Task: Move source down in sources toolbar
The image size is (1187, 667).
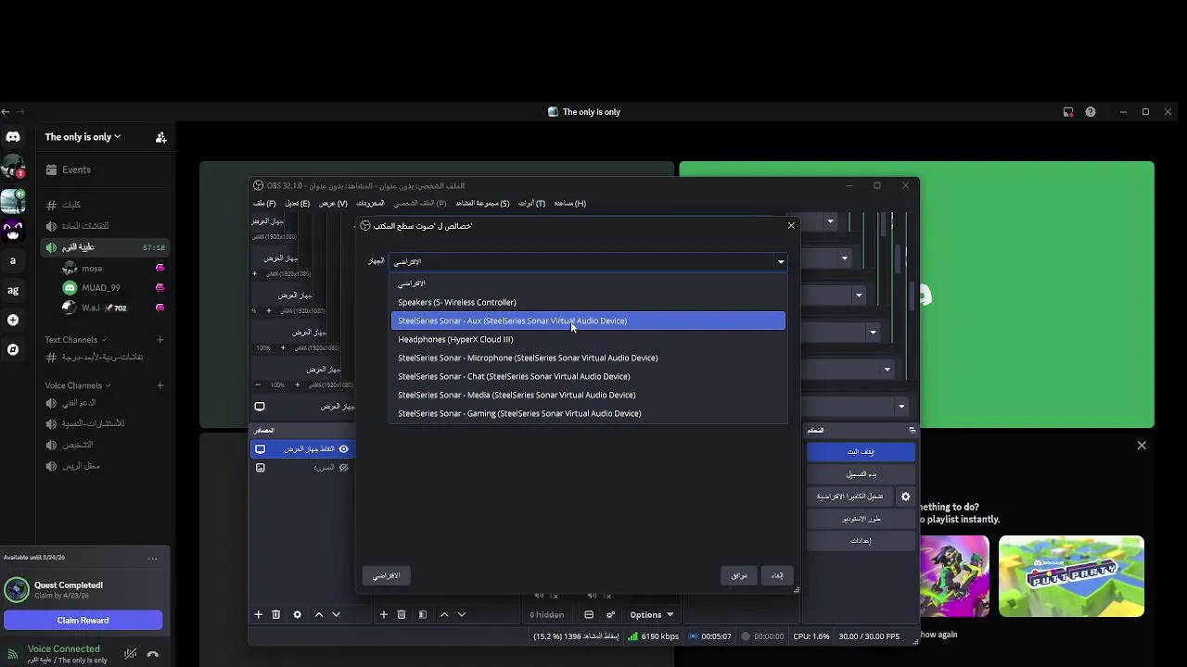Action: tap(462, 614)
